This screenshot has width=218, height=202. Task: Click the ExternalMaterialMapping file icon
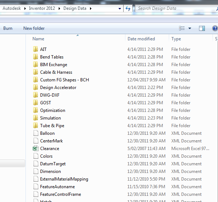[x=36, y=179]
